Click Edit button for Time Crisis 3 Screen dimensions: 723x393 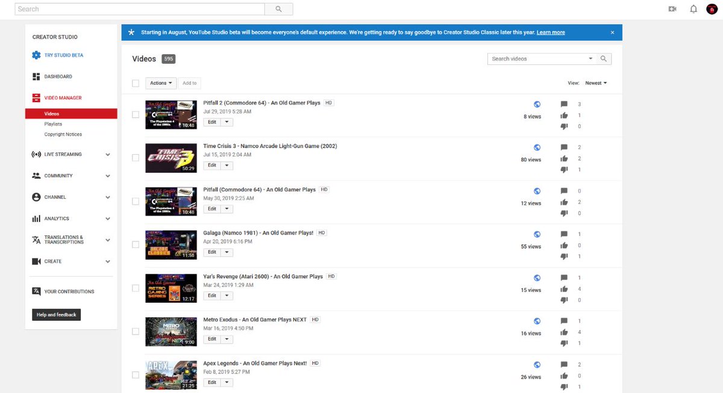tap(212, 166)
